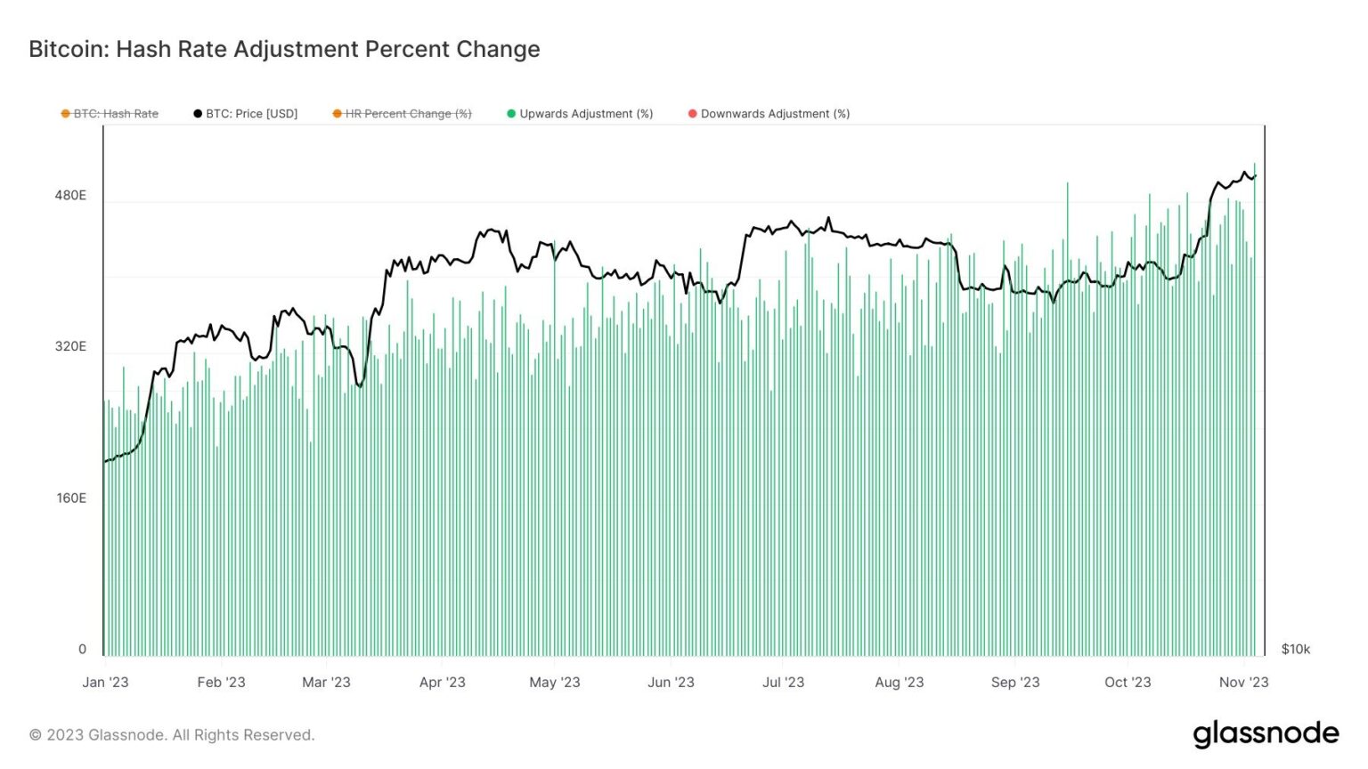The image size is (1368, 769).
Task: Click the $10k price axis label
Action: click(1296, 650)
